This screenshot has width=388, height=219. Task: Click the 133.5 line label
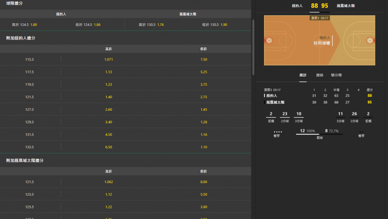click(29, 147)
